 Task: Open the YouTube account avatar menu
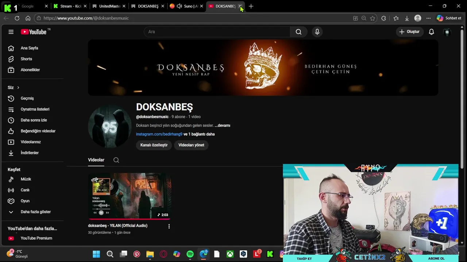(x=447, y=32)
